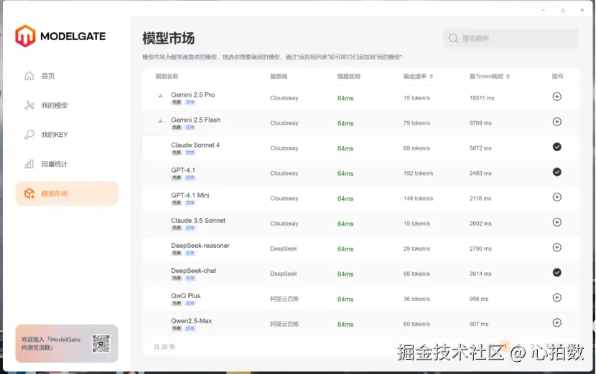Screen dimensions: 596x374
Task: Click the cube icon beside 模型市场
Action: [x=29, y=193]
